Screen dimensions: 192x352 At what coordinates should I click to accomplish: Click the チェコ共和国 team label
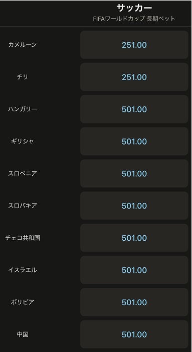(23, 238)
